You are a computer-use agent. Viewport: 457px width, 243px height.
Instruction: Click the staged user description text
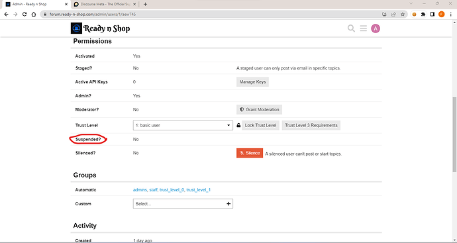[288, 68]
